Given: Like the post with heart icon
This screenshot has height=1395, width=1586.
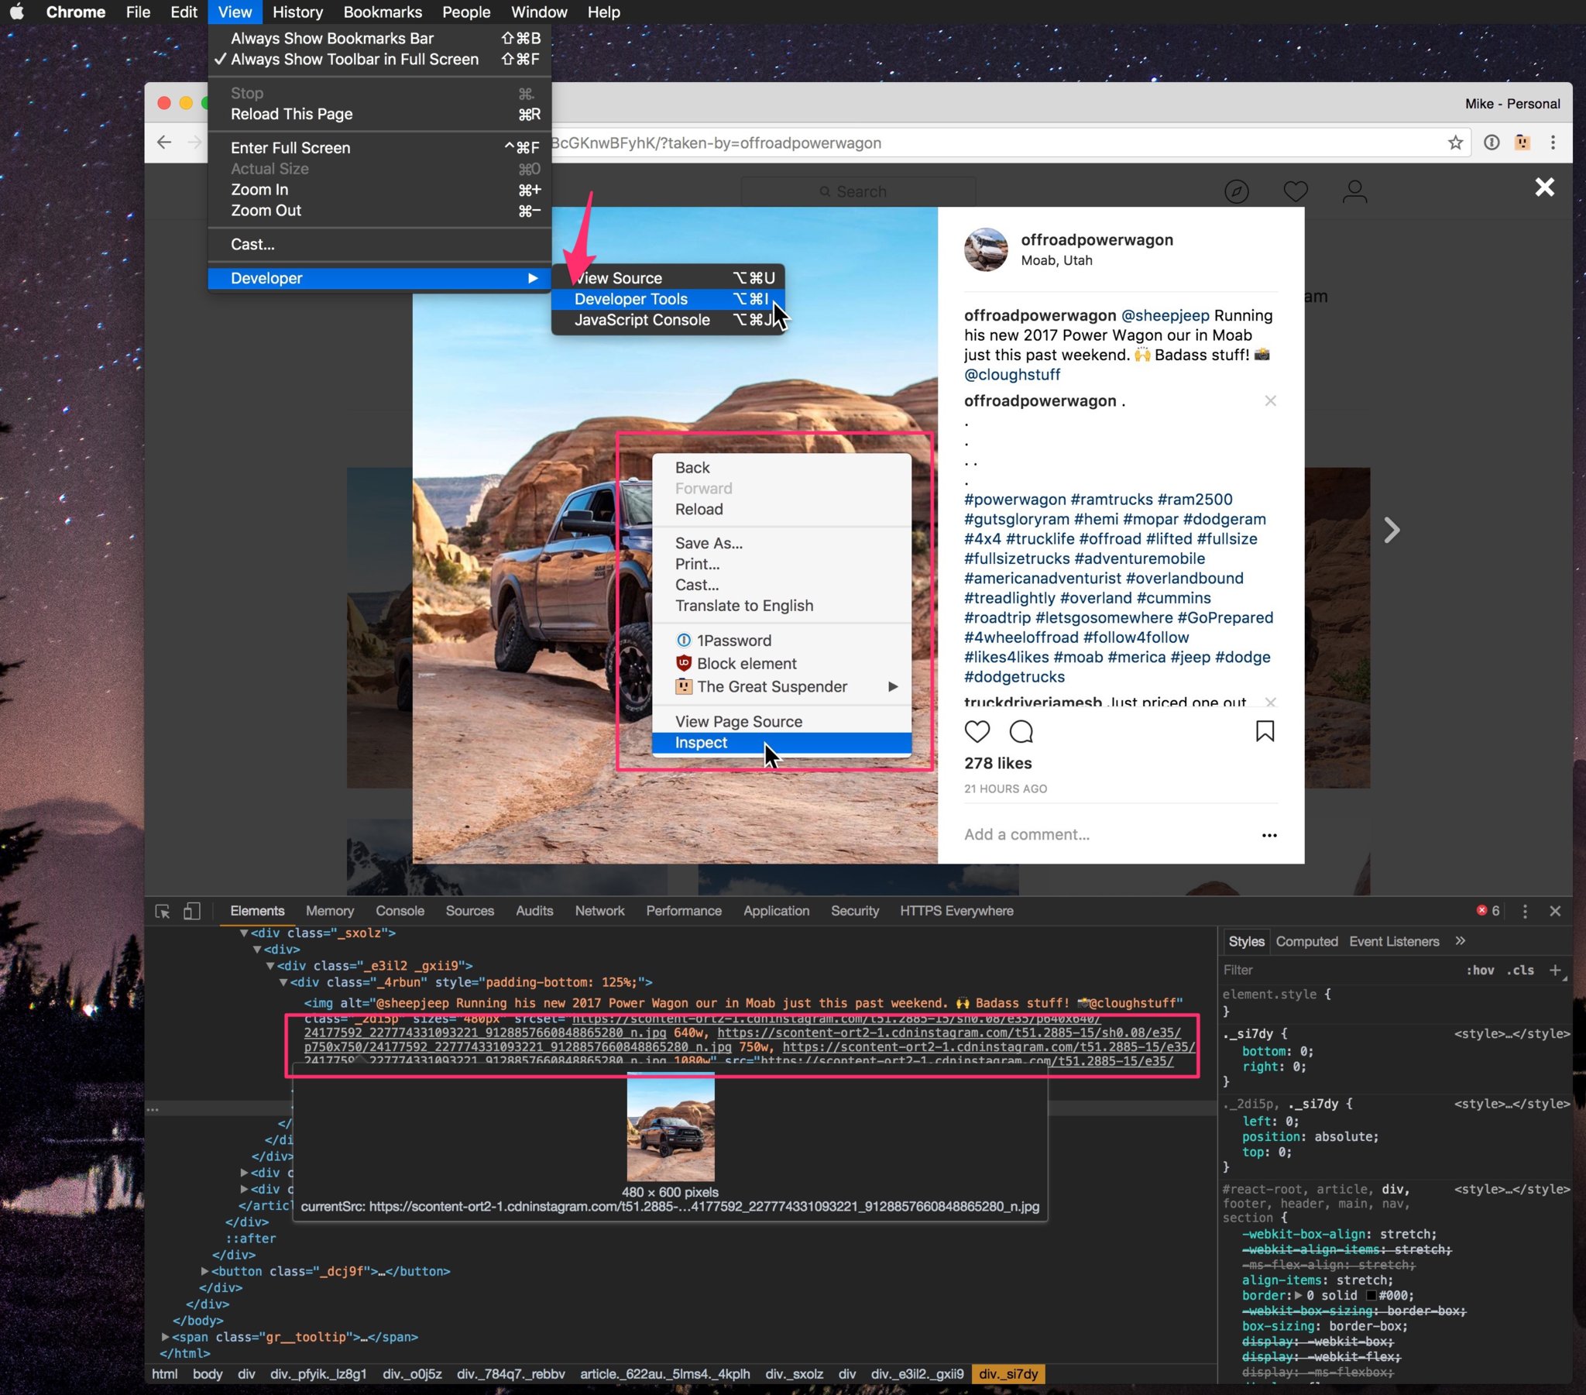Looking at the screenshot, I should (x=977, y=731).
